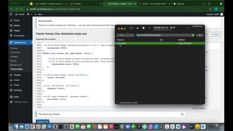Open Menus under Appearance

tap(13, 61)
